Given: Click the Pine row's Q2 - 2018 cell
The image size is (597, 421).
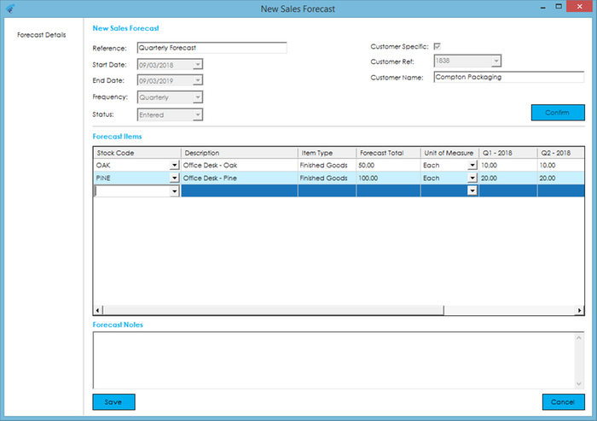Looking at the screenshot, I should (561, 178).
